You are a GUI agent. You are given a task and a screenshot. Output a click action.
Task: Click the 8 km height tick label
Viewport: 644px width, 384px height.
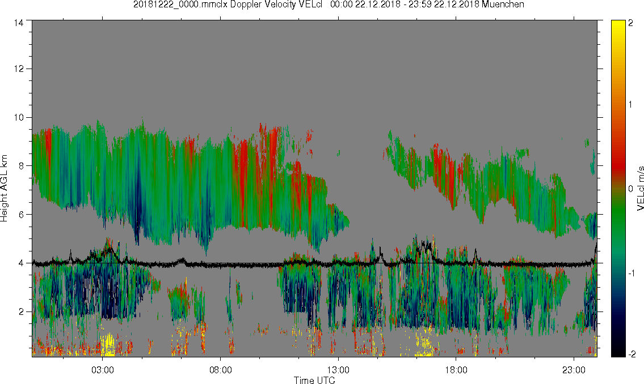(21, 166)
